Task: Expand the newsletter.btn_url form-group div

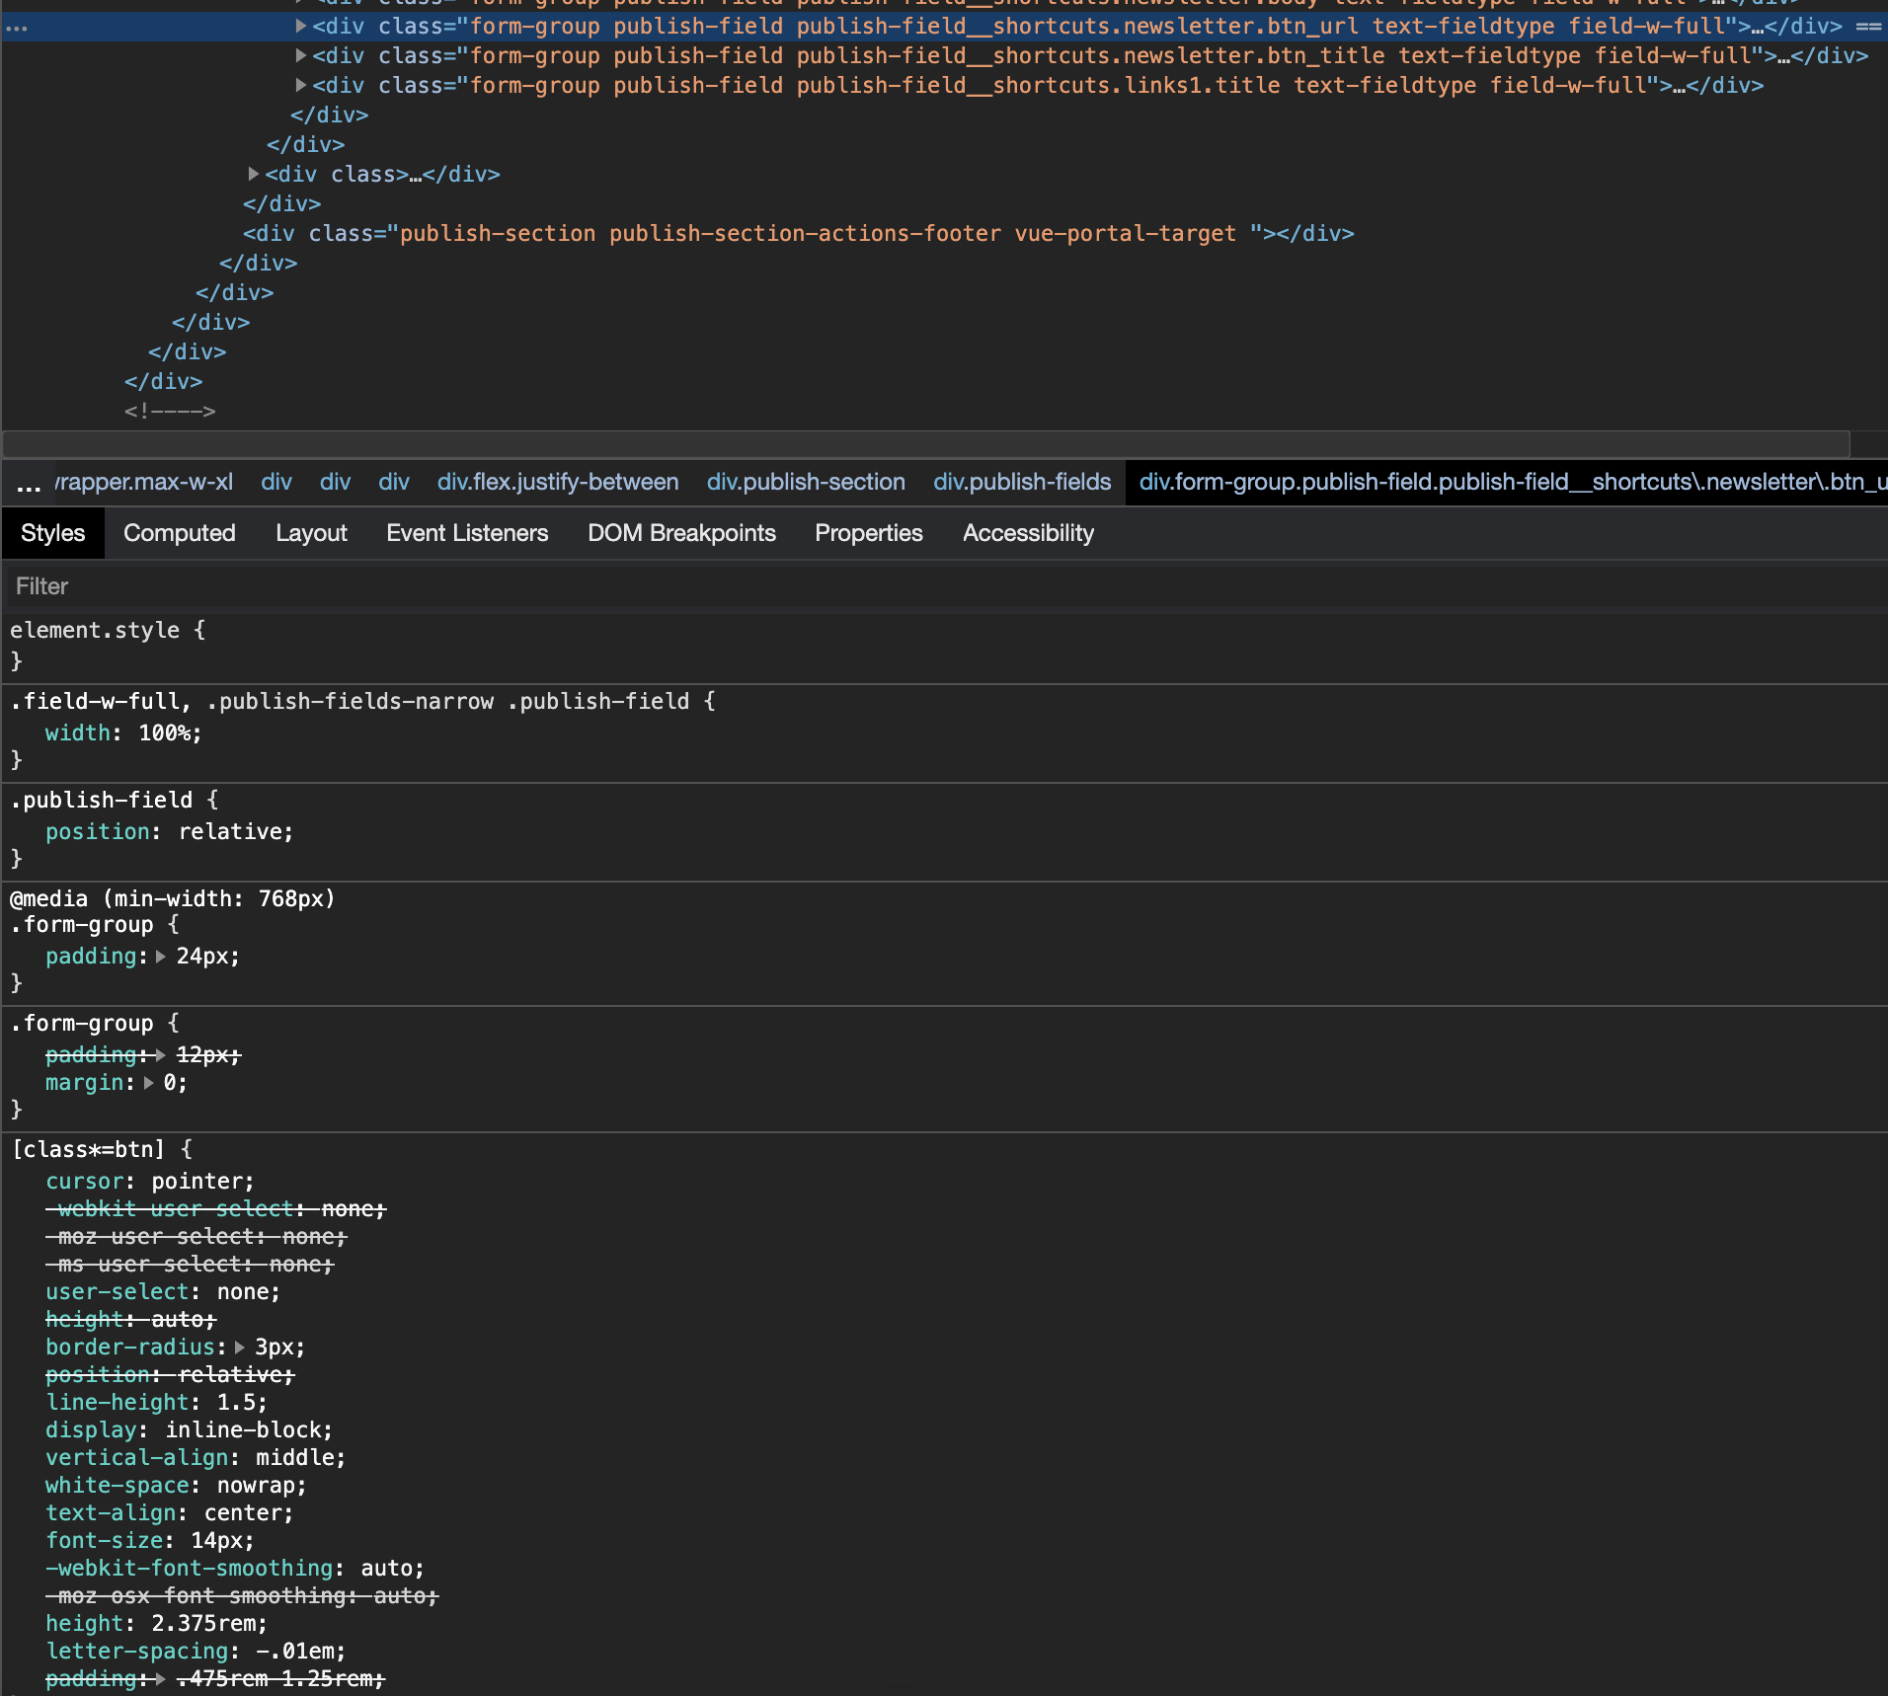Action: coord(301,27)
